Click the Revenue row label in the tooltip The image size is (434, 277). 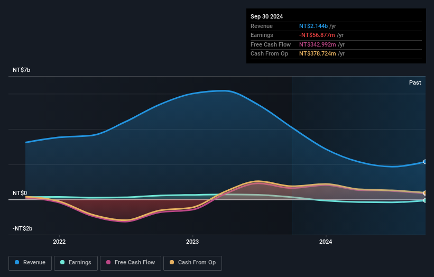(262, 26)
